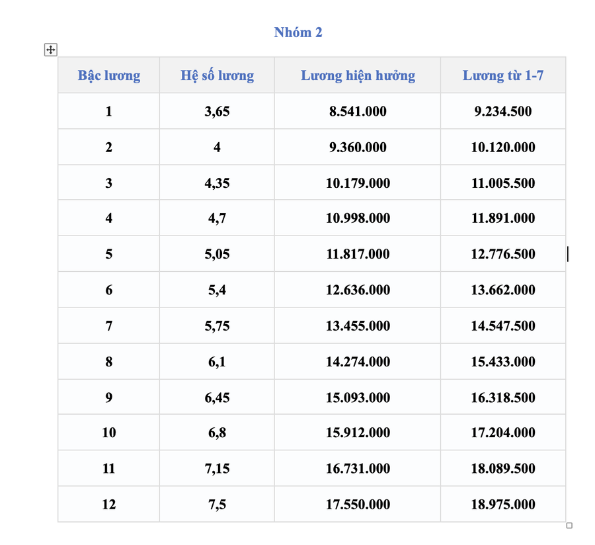This screenshot has height=545, width=595.
Task: Click the cell containing 9.234.500
Action: click(x=503, y=111)
